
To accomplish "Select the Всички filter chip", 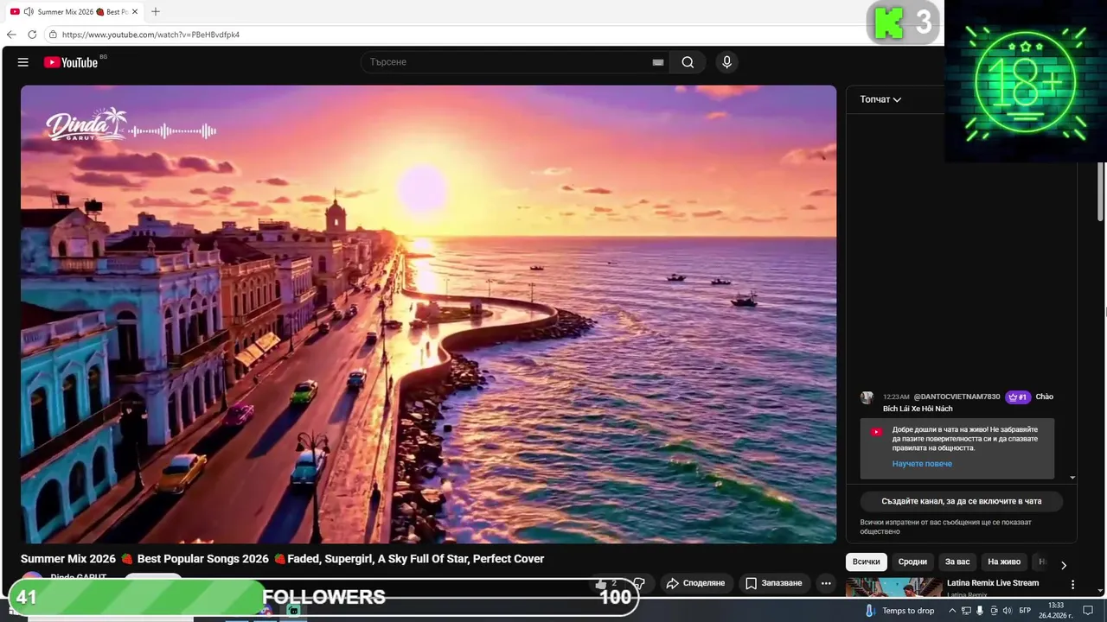I will (866, 562).
